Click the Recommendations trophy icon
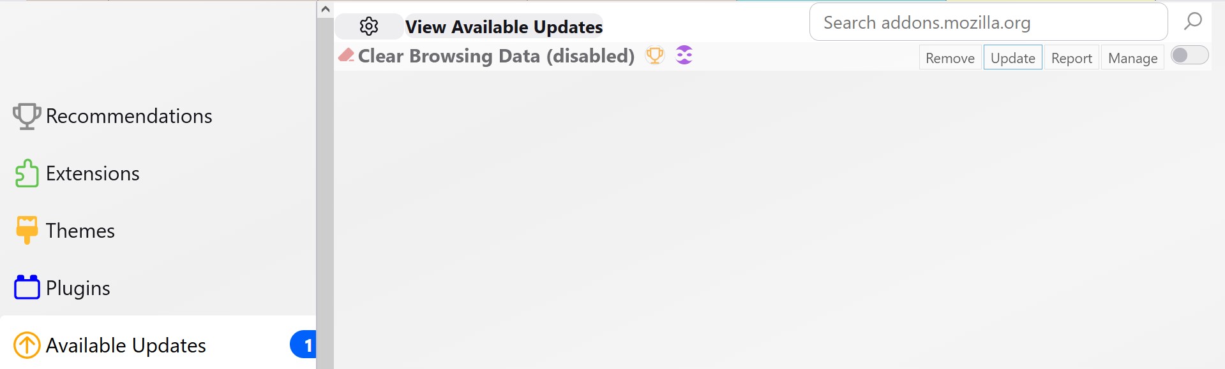This screenshot has height=369, width=1225. coord(27,116)
